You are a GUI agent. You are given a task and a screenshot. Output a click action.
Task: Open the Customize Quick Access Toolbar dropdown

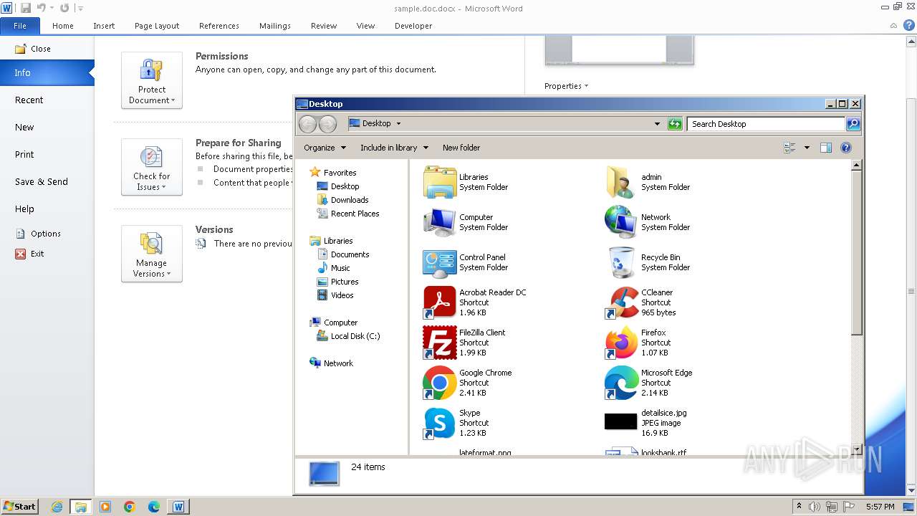(x=80, y=9)
